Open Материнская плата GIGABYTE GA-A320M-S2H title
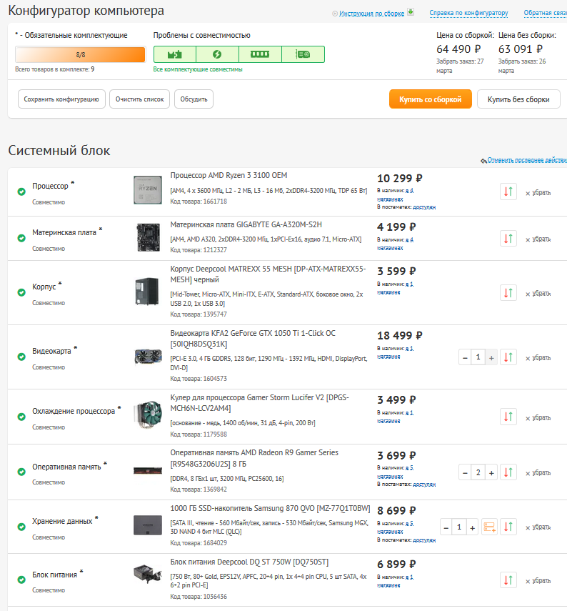 click(246, 224)
